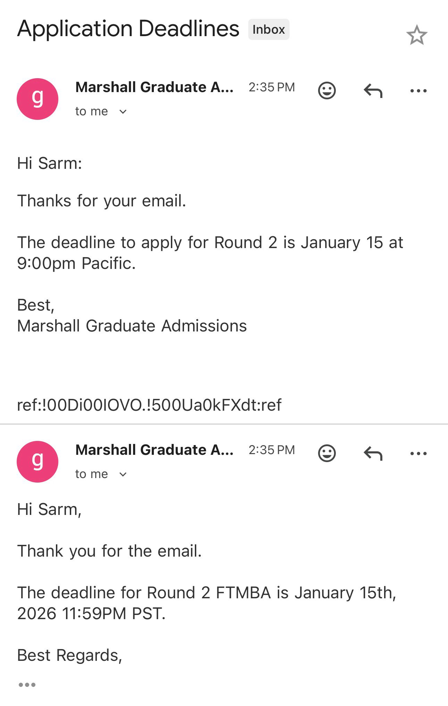
Task: Add emoji reaction to the first message
Action: tap(327, 91)
